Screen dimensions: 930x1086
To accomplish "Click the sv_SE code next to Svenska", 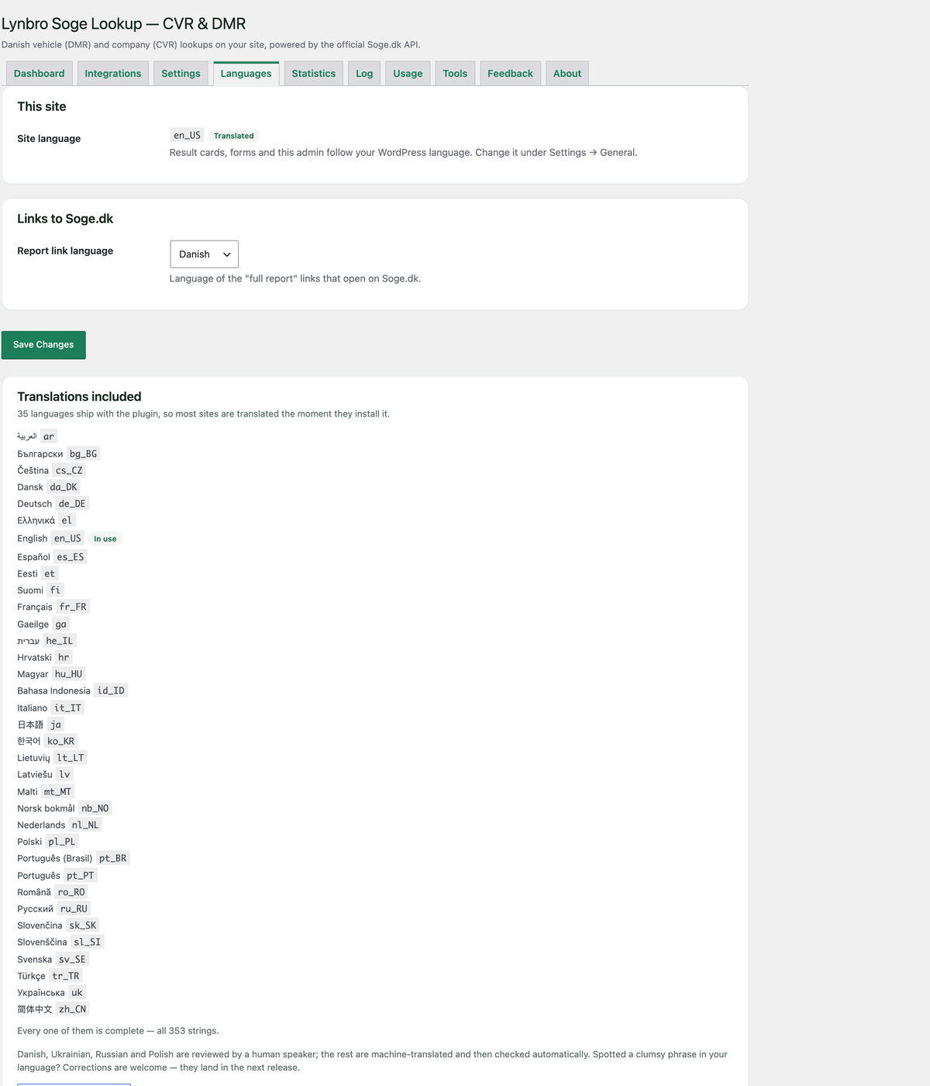I will (x=73, y=960).
